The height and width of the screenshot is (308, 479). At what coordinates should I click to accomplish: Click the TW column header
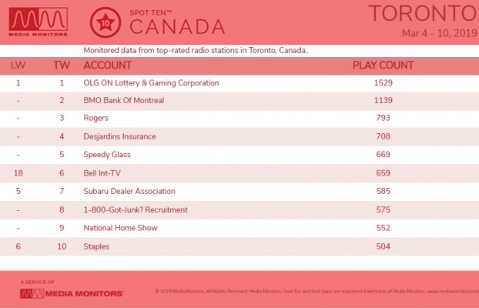[62, 65]
